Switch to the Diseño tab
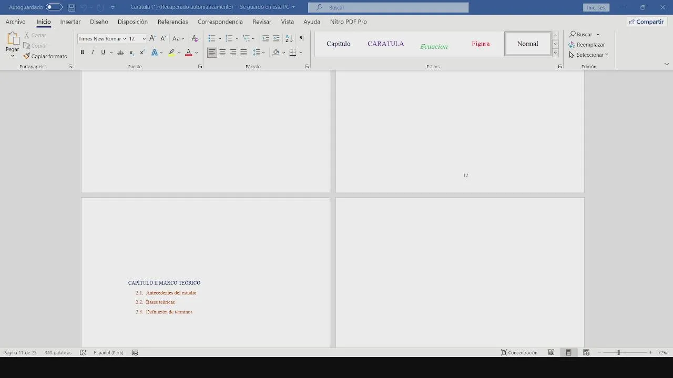673x378 pixels. click(99, 22)
